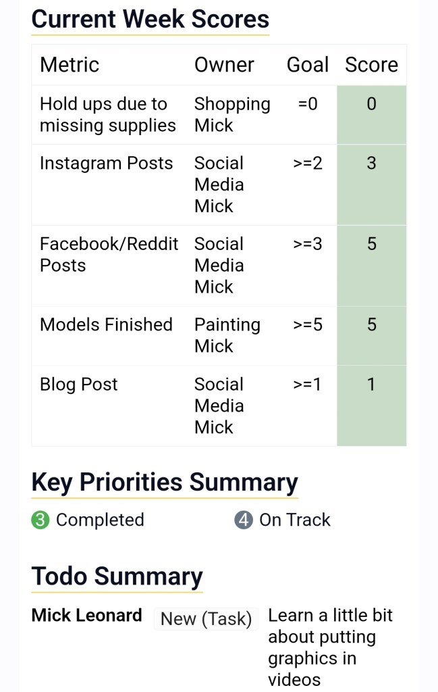Click the gray On Track count badge
Screen dimensions: 438x692
click(244, 520)
